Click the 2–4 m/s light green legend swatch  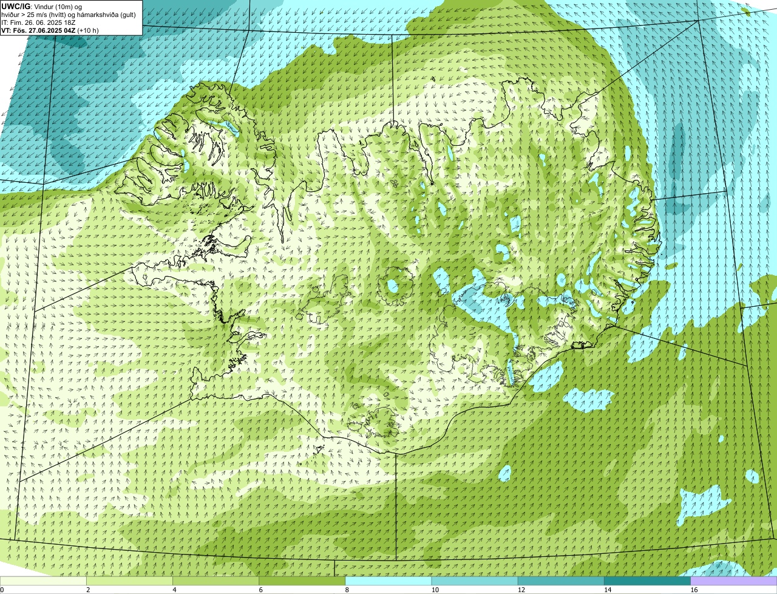pyautogui.click(x=129, y=581)
